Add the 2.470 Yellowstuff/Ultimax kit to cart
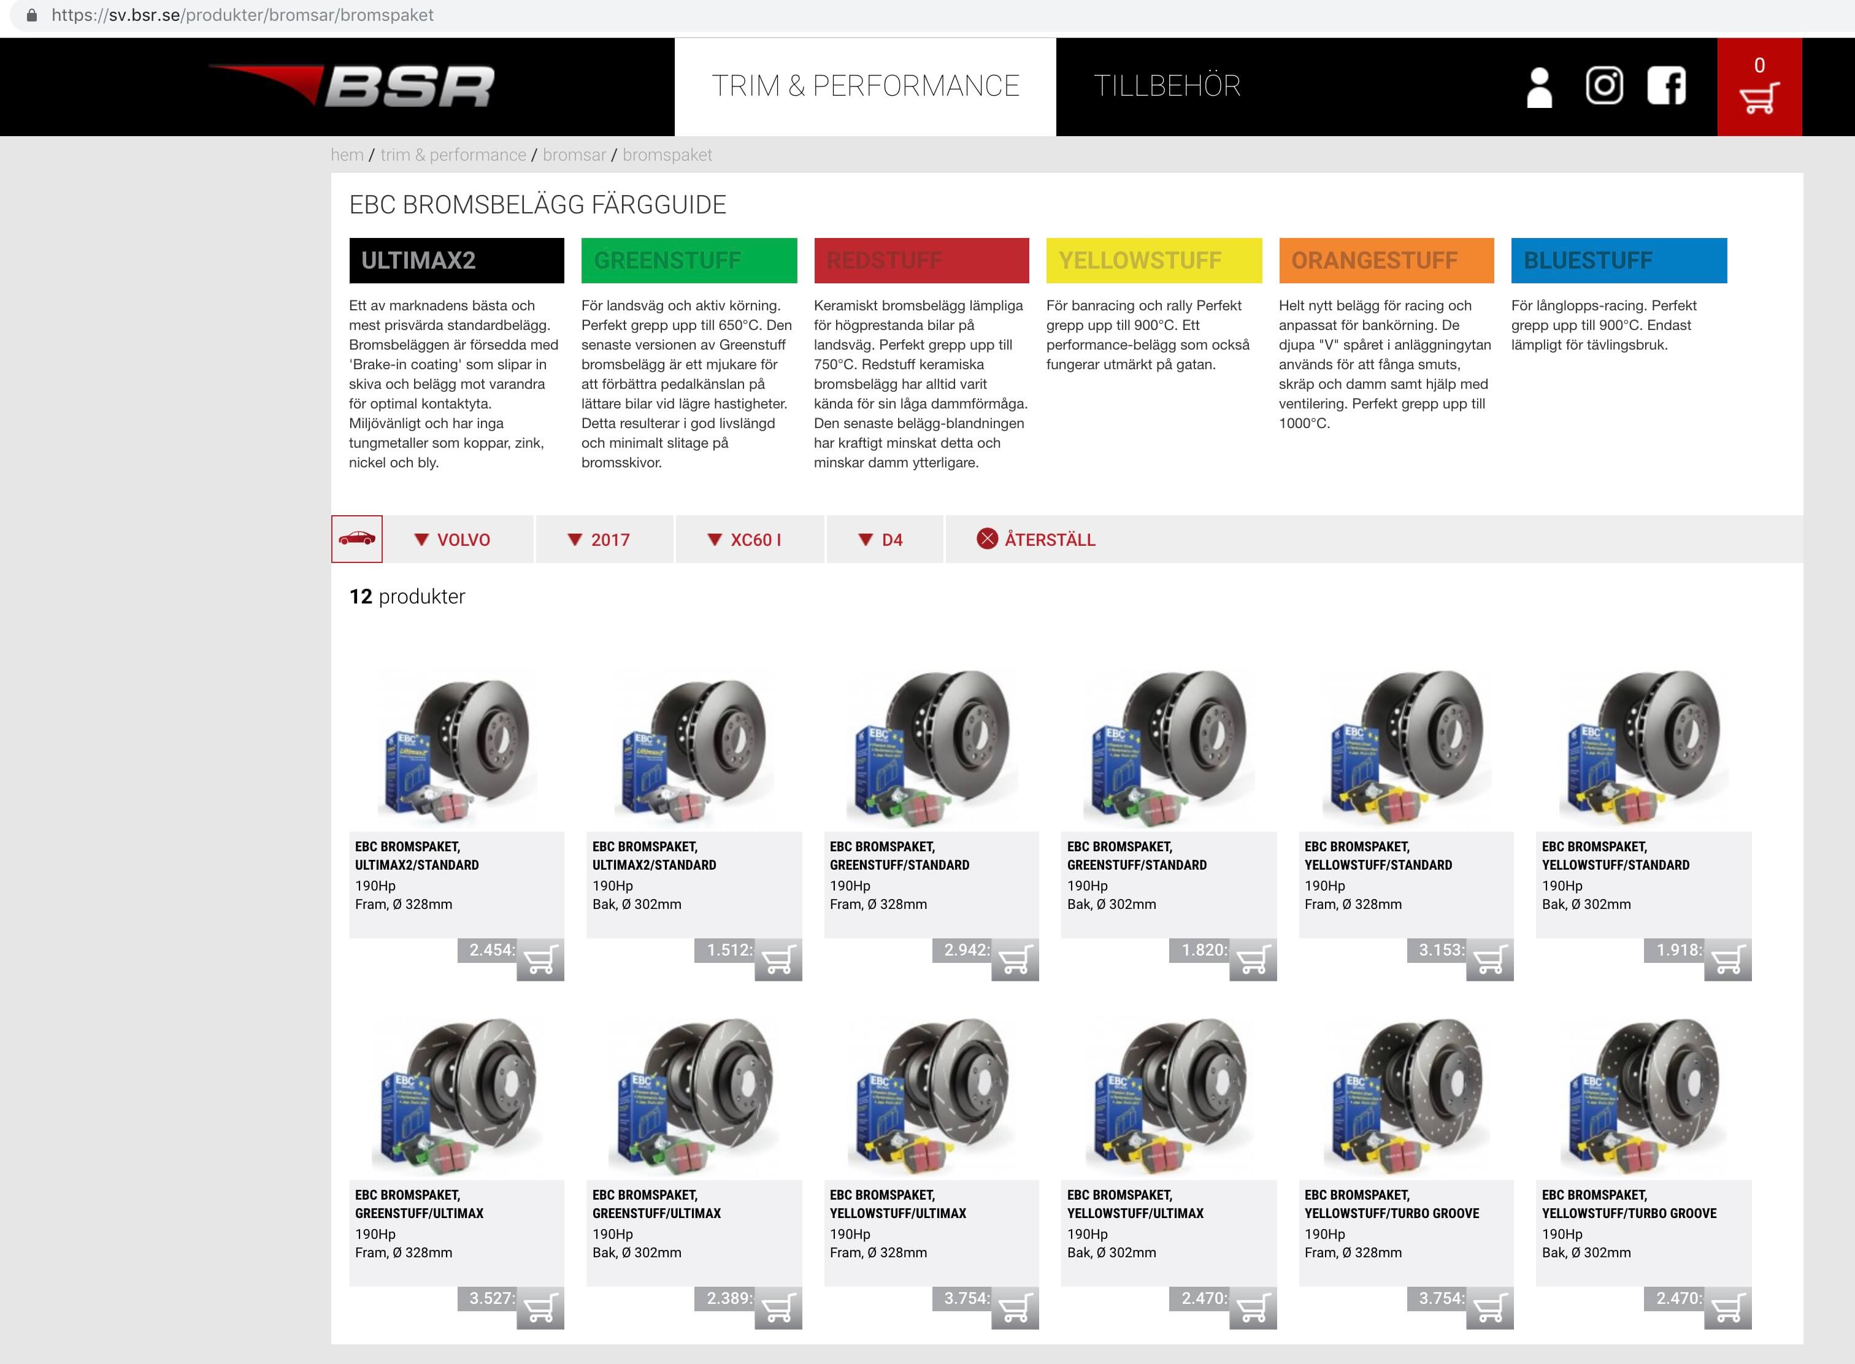This screenshot has height=1364, width=1855. [x=1253, y=1308]
